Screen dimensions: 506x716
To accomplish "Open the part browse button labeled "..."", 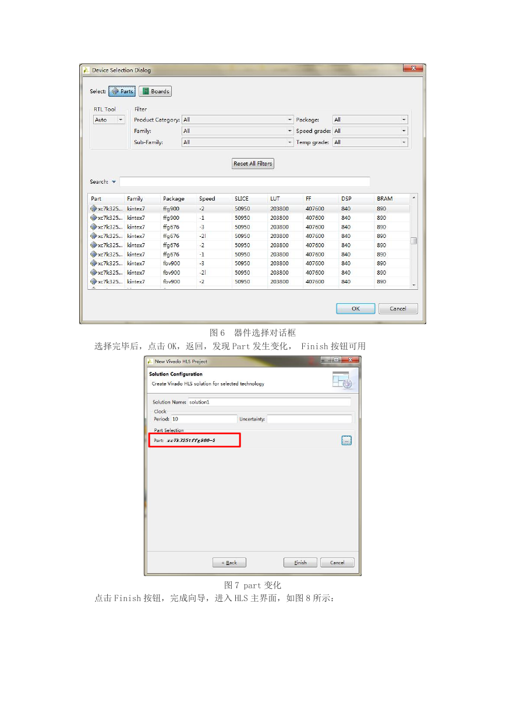I will 346,441.
